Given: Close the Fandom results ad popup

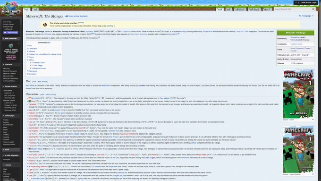Looking at the screenshot, I should 18,43.
